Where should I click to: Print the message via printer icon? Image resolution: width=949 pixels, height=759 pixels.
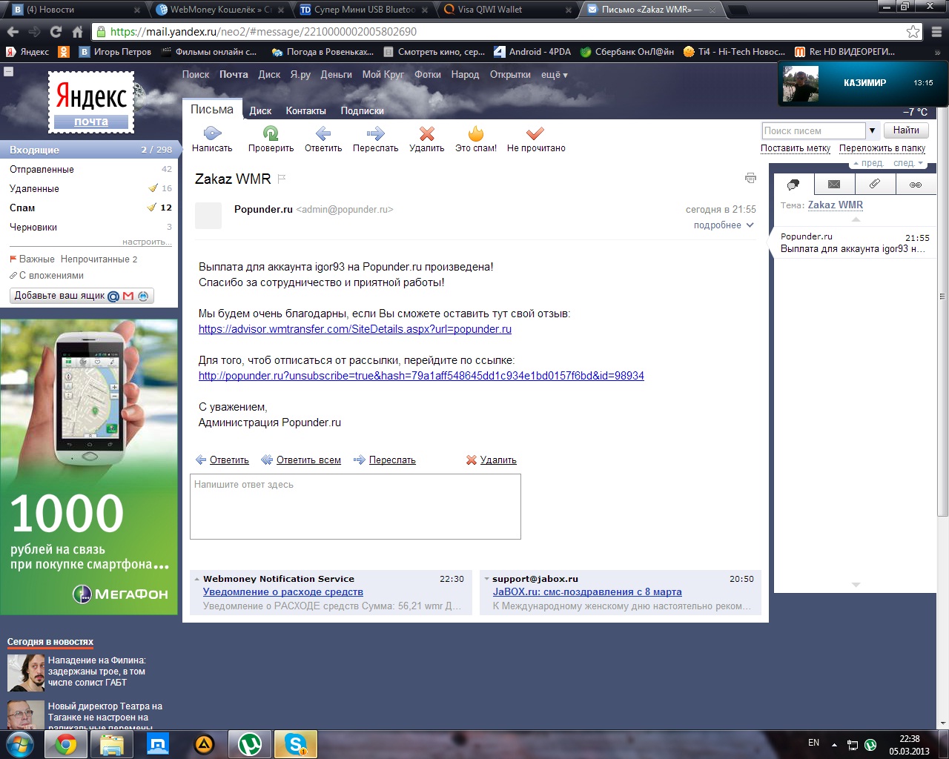[750, 178]
